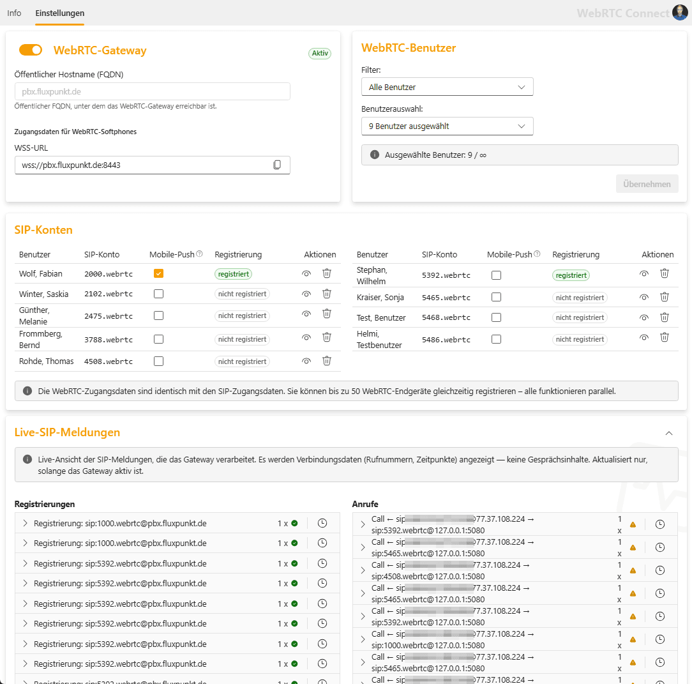The height and width of the screenshot is (684, 692).
Task: Click Mobile-Push help icon in left table header
Action: (199, 254)
